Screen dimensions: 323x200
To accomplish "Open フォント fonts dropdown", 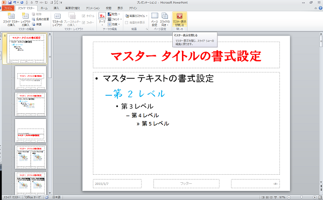I will [x=115, y=19].
